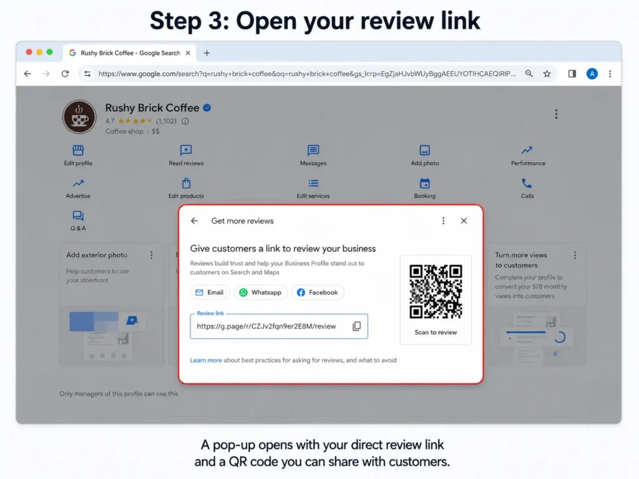Select the Rushy Brick Coffee - Google Search tab
Viewport: 639px width, 479px height.
(130, 53)
